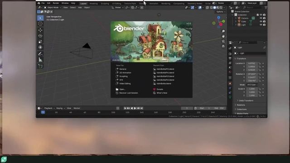Disable Camera in renders toggle

point(264,18)
